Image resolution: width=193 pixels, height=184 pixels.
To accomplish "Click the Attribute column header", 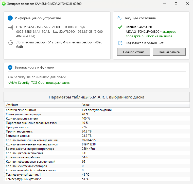I will [x=43, y=105].
